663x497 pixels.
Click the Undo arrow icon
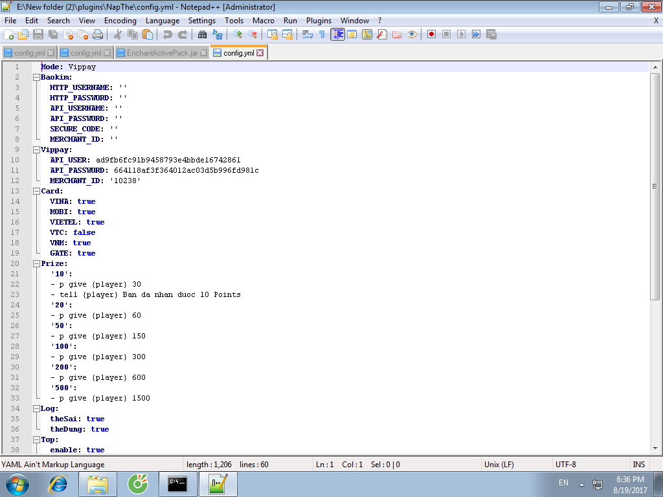pos(168,34)
